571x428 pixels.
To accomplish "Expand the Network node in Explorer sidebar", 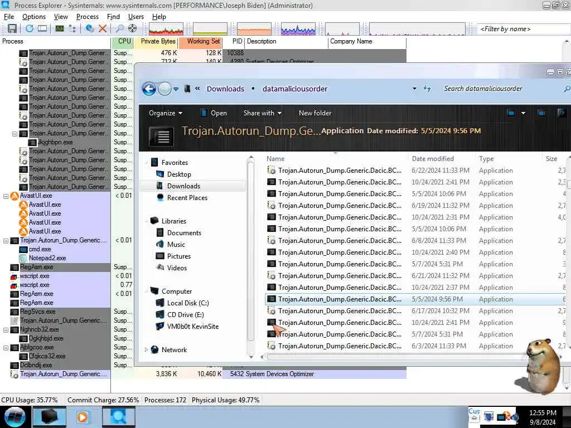I will pos(147,350).
